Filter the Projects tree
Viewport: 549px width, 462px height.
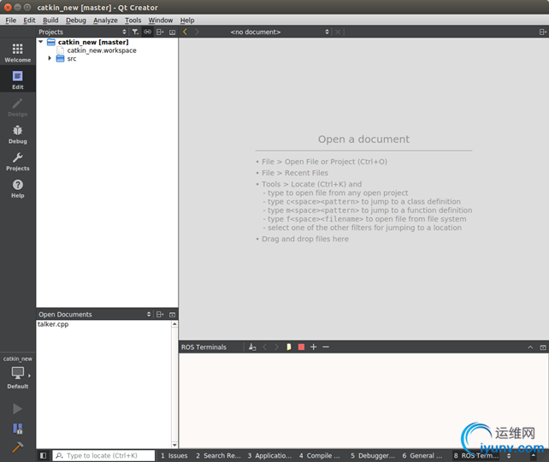point(135,32)
